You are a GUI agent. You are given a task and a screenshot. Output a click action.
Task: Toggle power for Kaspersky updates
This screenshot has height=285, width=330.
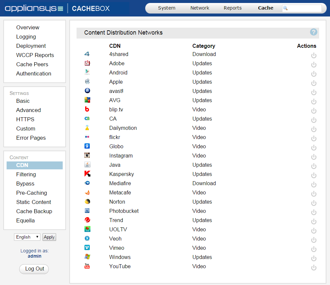pos(313,175)
